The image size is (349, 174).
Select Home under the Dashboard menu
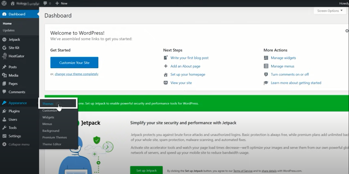(x=7, y=23)
